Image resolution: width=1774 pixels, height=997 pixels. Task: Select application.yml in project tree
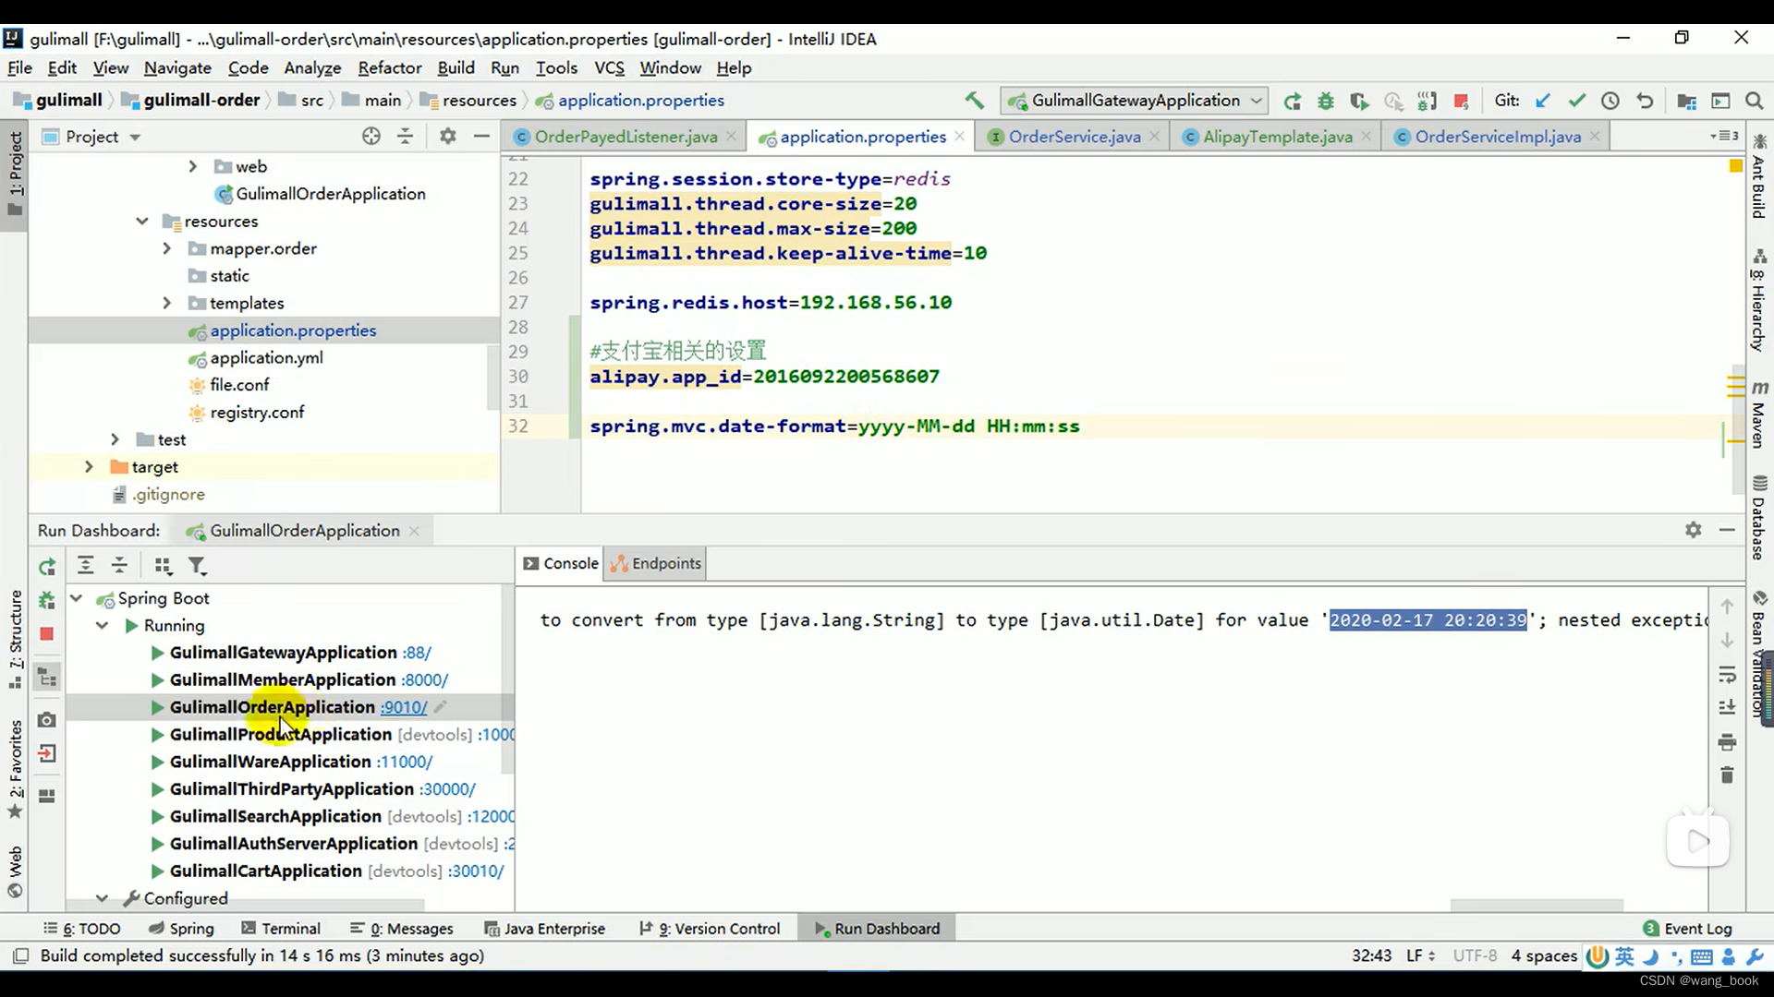tap(266, 358)
